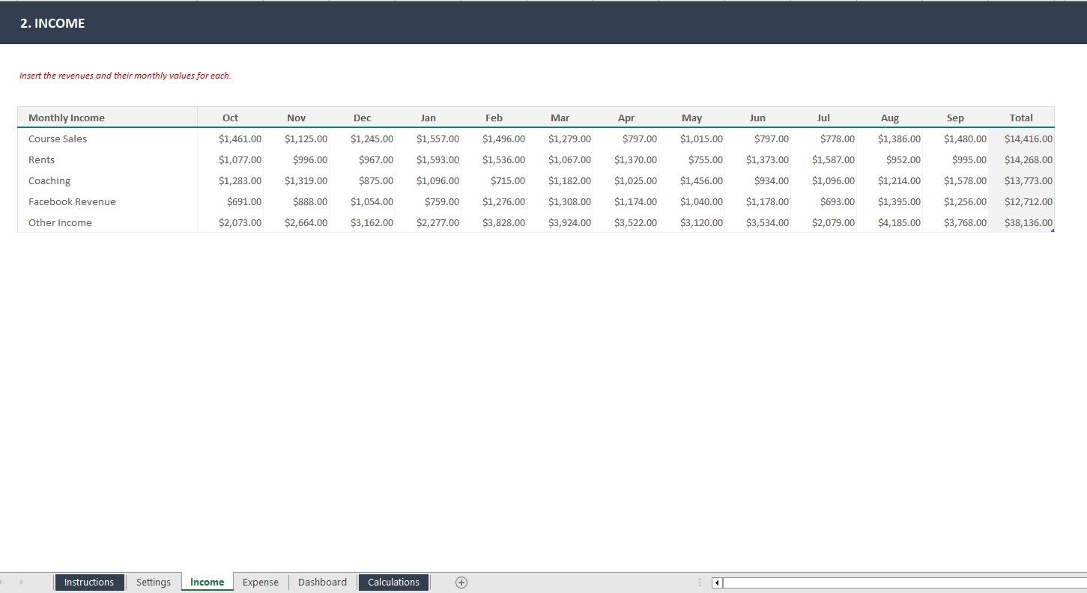The height and width of the screenshot is (593, 1087).
Task: Click the Jul column header
Action: coord(824,118)
